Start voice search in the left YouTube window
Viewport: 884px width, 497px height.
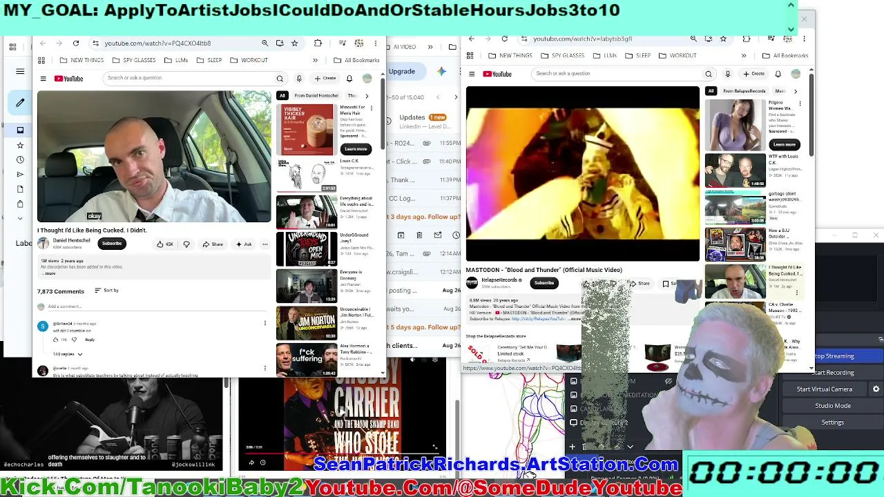(x=298, y=79)
